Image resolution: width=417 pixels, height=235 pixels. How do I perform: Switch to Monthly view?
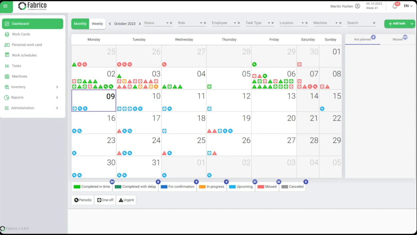click(80, 24)
